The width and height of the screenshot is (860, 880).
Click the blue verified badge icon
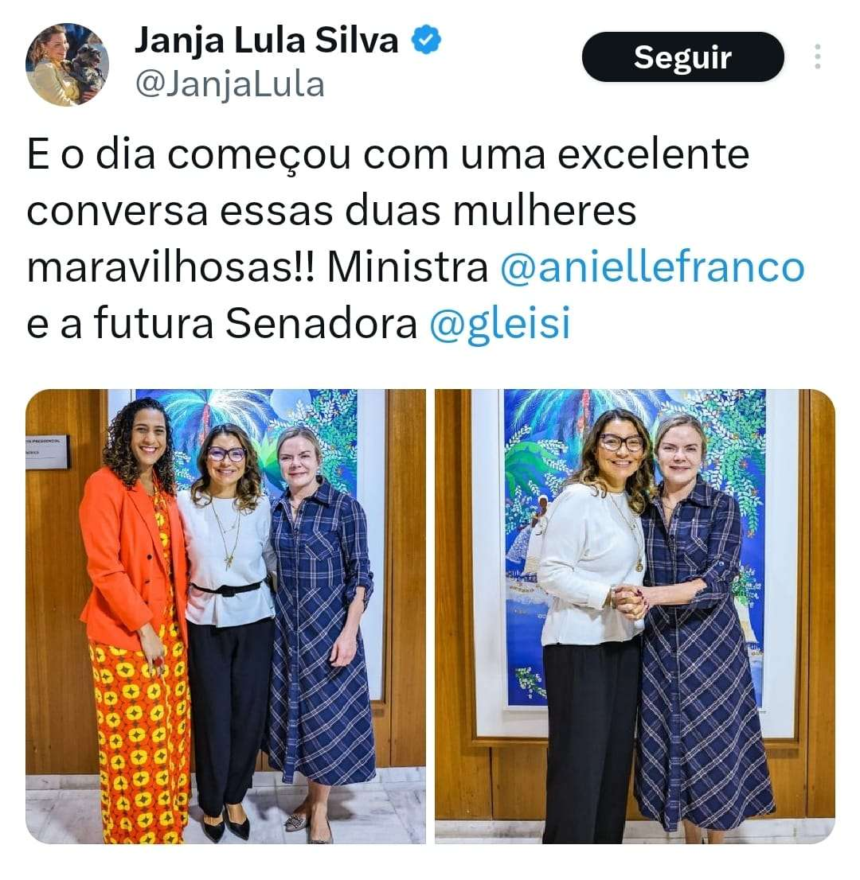[426, 40]
